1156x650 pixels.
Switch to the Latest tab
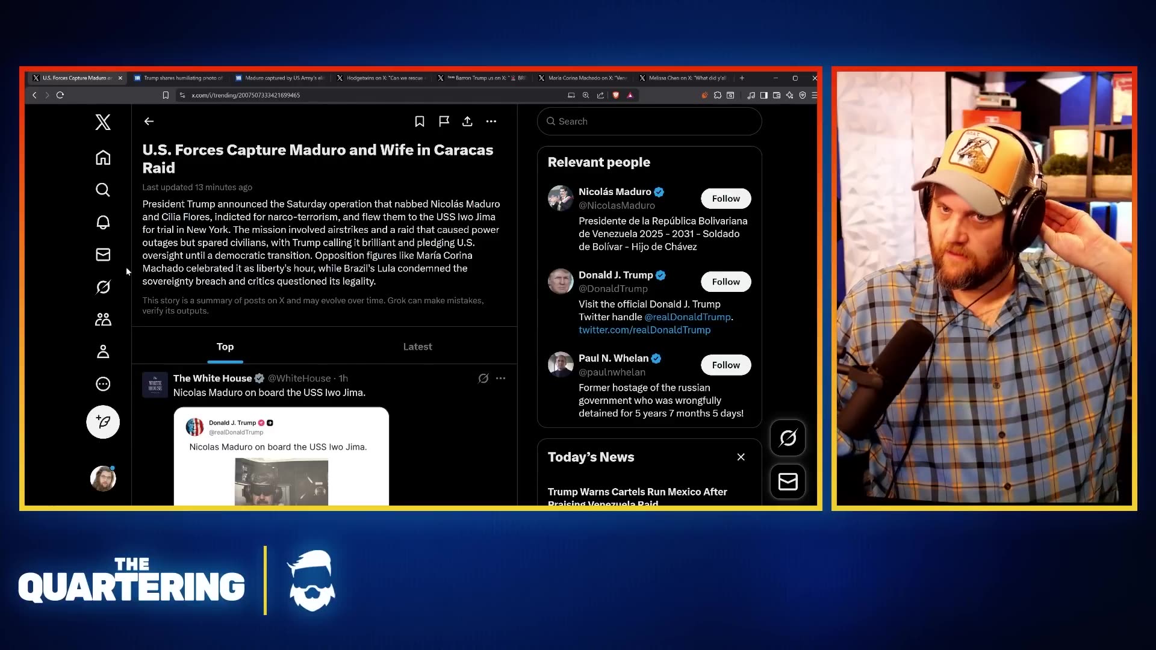click(417, 347)
